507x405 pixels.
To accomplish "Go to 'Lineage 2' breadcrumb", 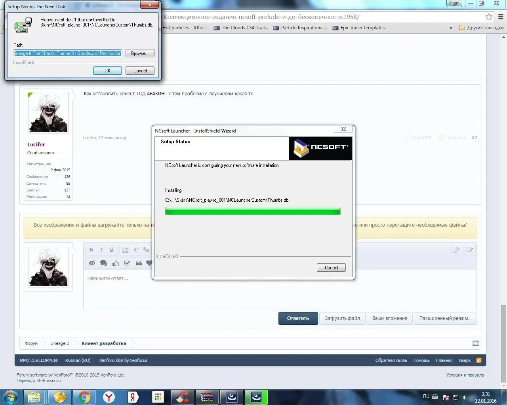I will pos(59,343).
